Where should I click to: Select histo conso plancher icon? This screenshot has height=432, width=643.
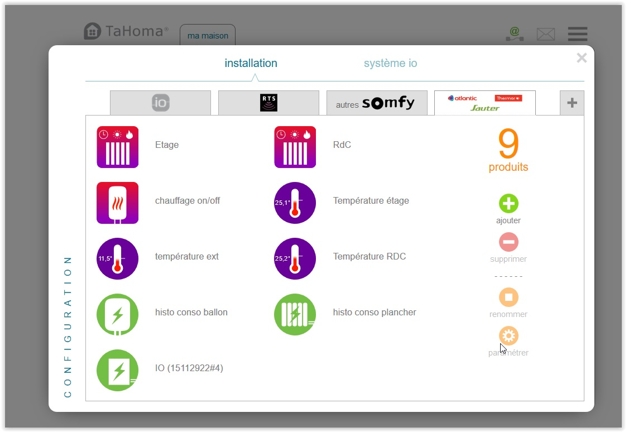pyautogui.click(x=295, y=314)
